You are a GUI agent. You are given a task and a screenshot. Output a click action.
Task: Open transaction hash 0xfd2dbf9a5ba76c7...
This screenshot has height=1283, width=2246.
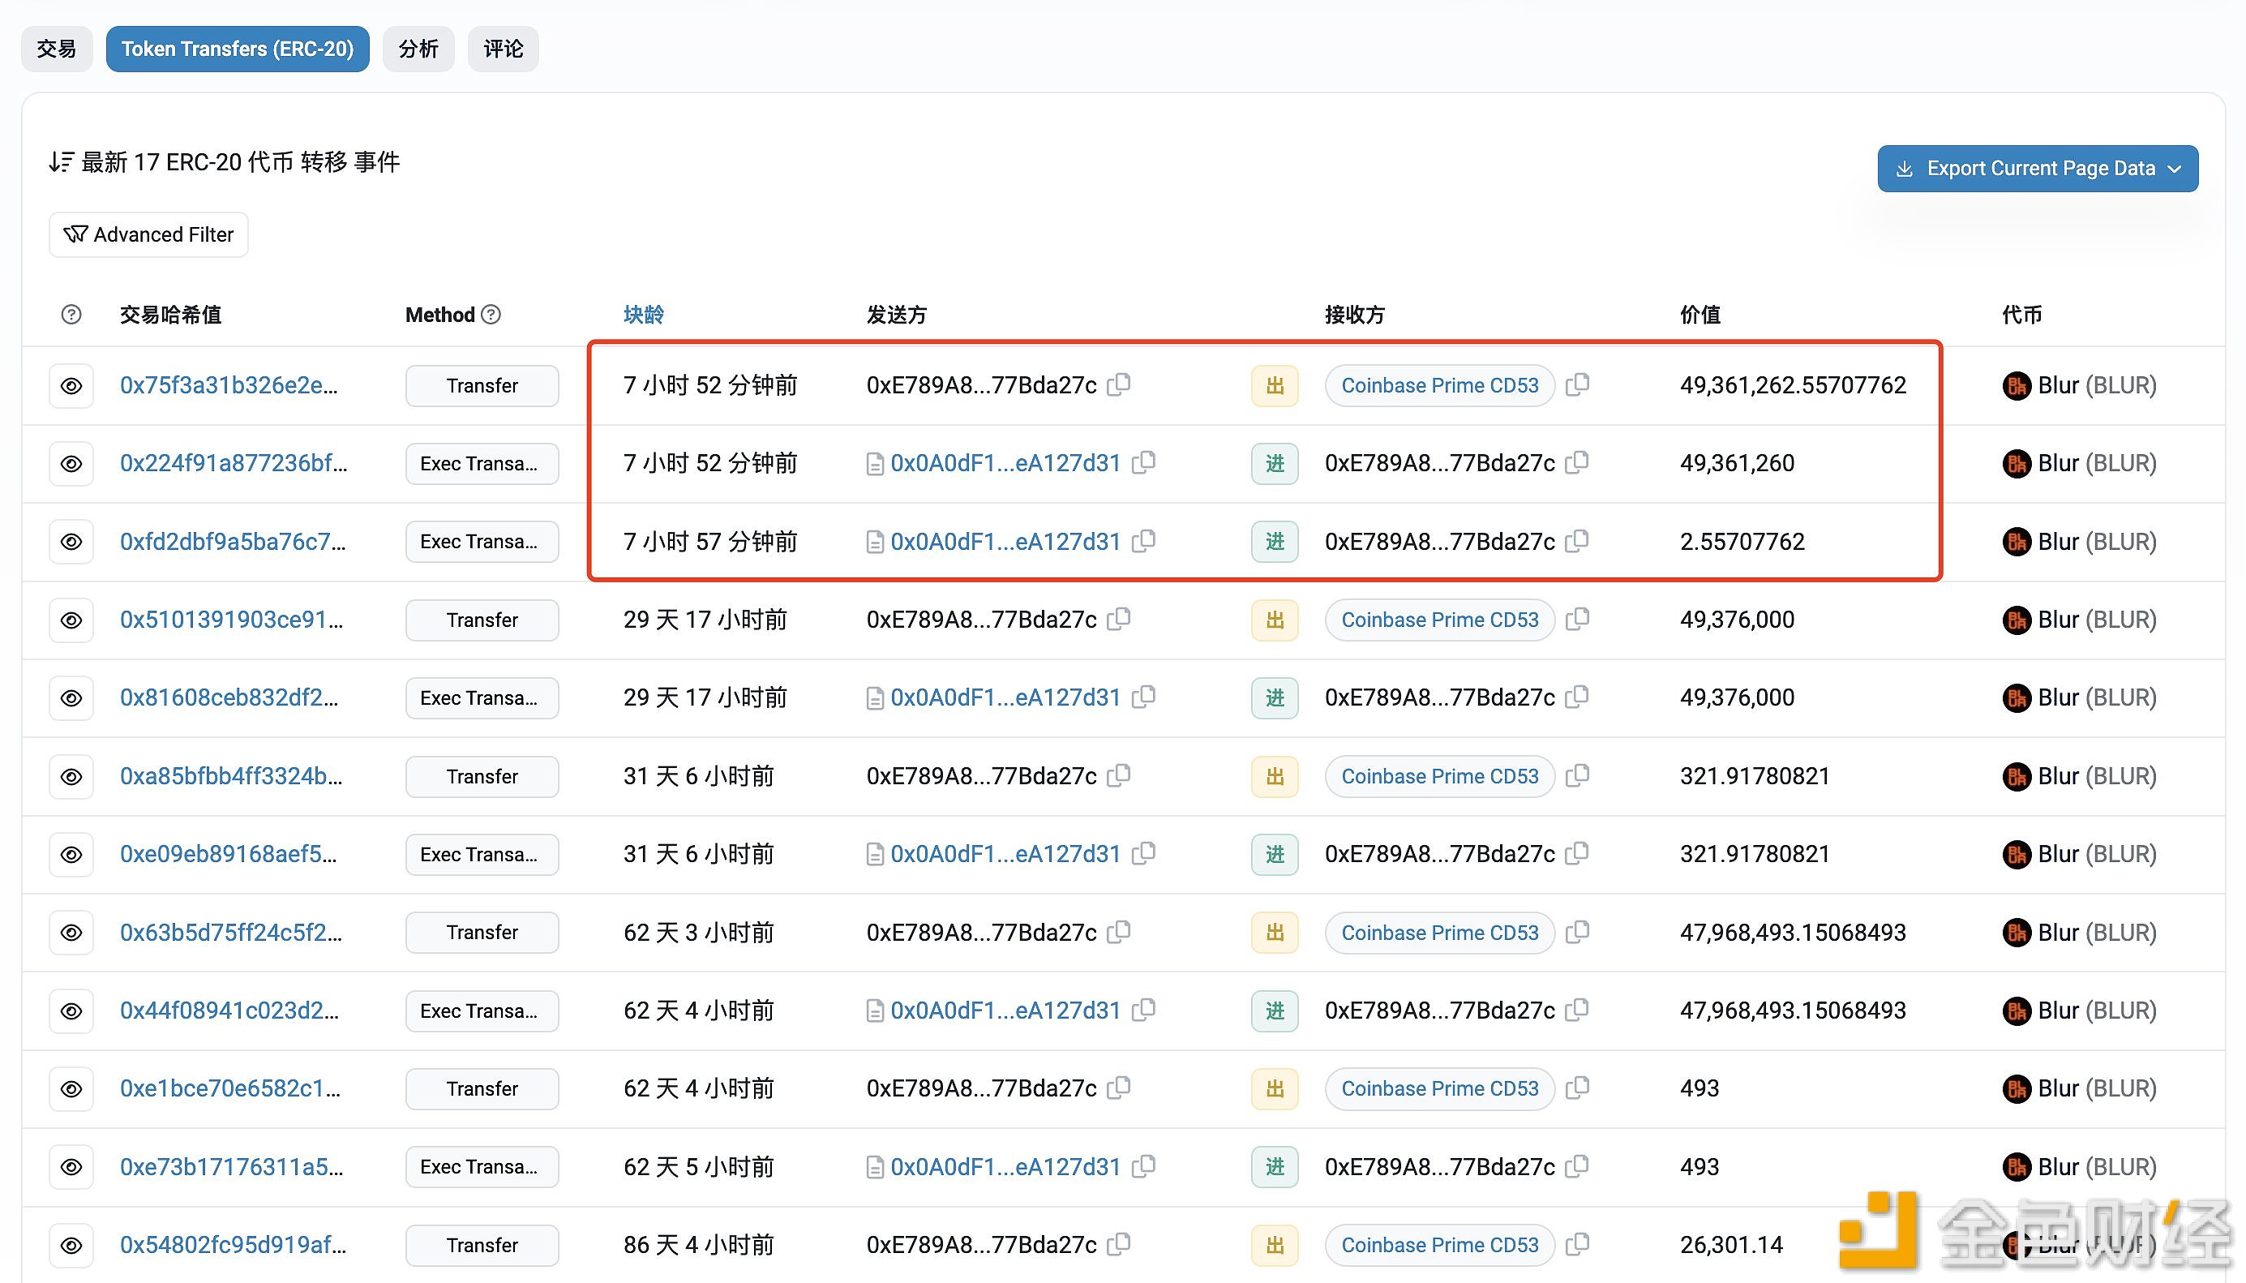pyautogui.click(x=233, y=542)
